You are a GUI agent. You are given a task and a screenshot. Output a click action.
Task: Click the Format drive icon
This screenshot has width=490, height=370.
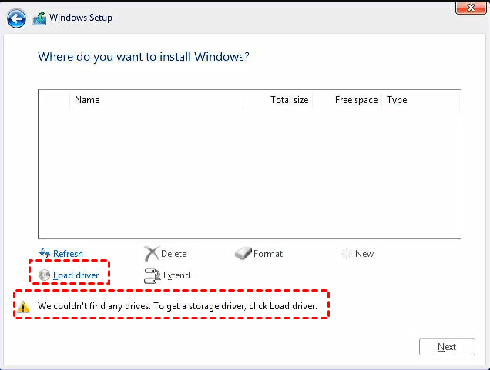(243, 254)
